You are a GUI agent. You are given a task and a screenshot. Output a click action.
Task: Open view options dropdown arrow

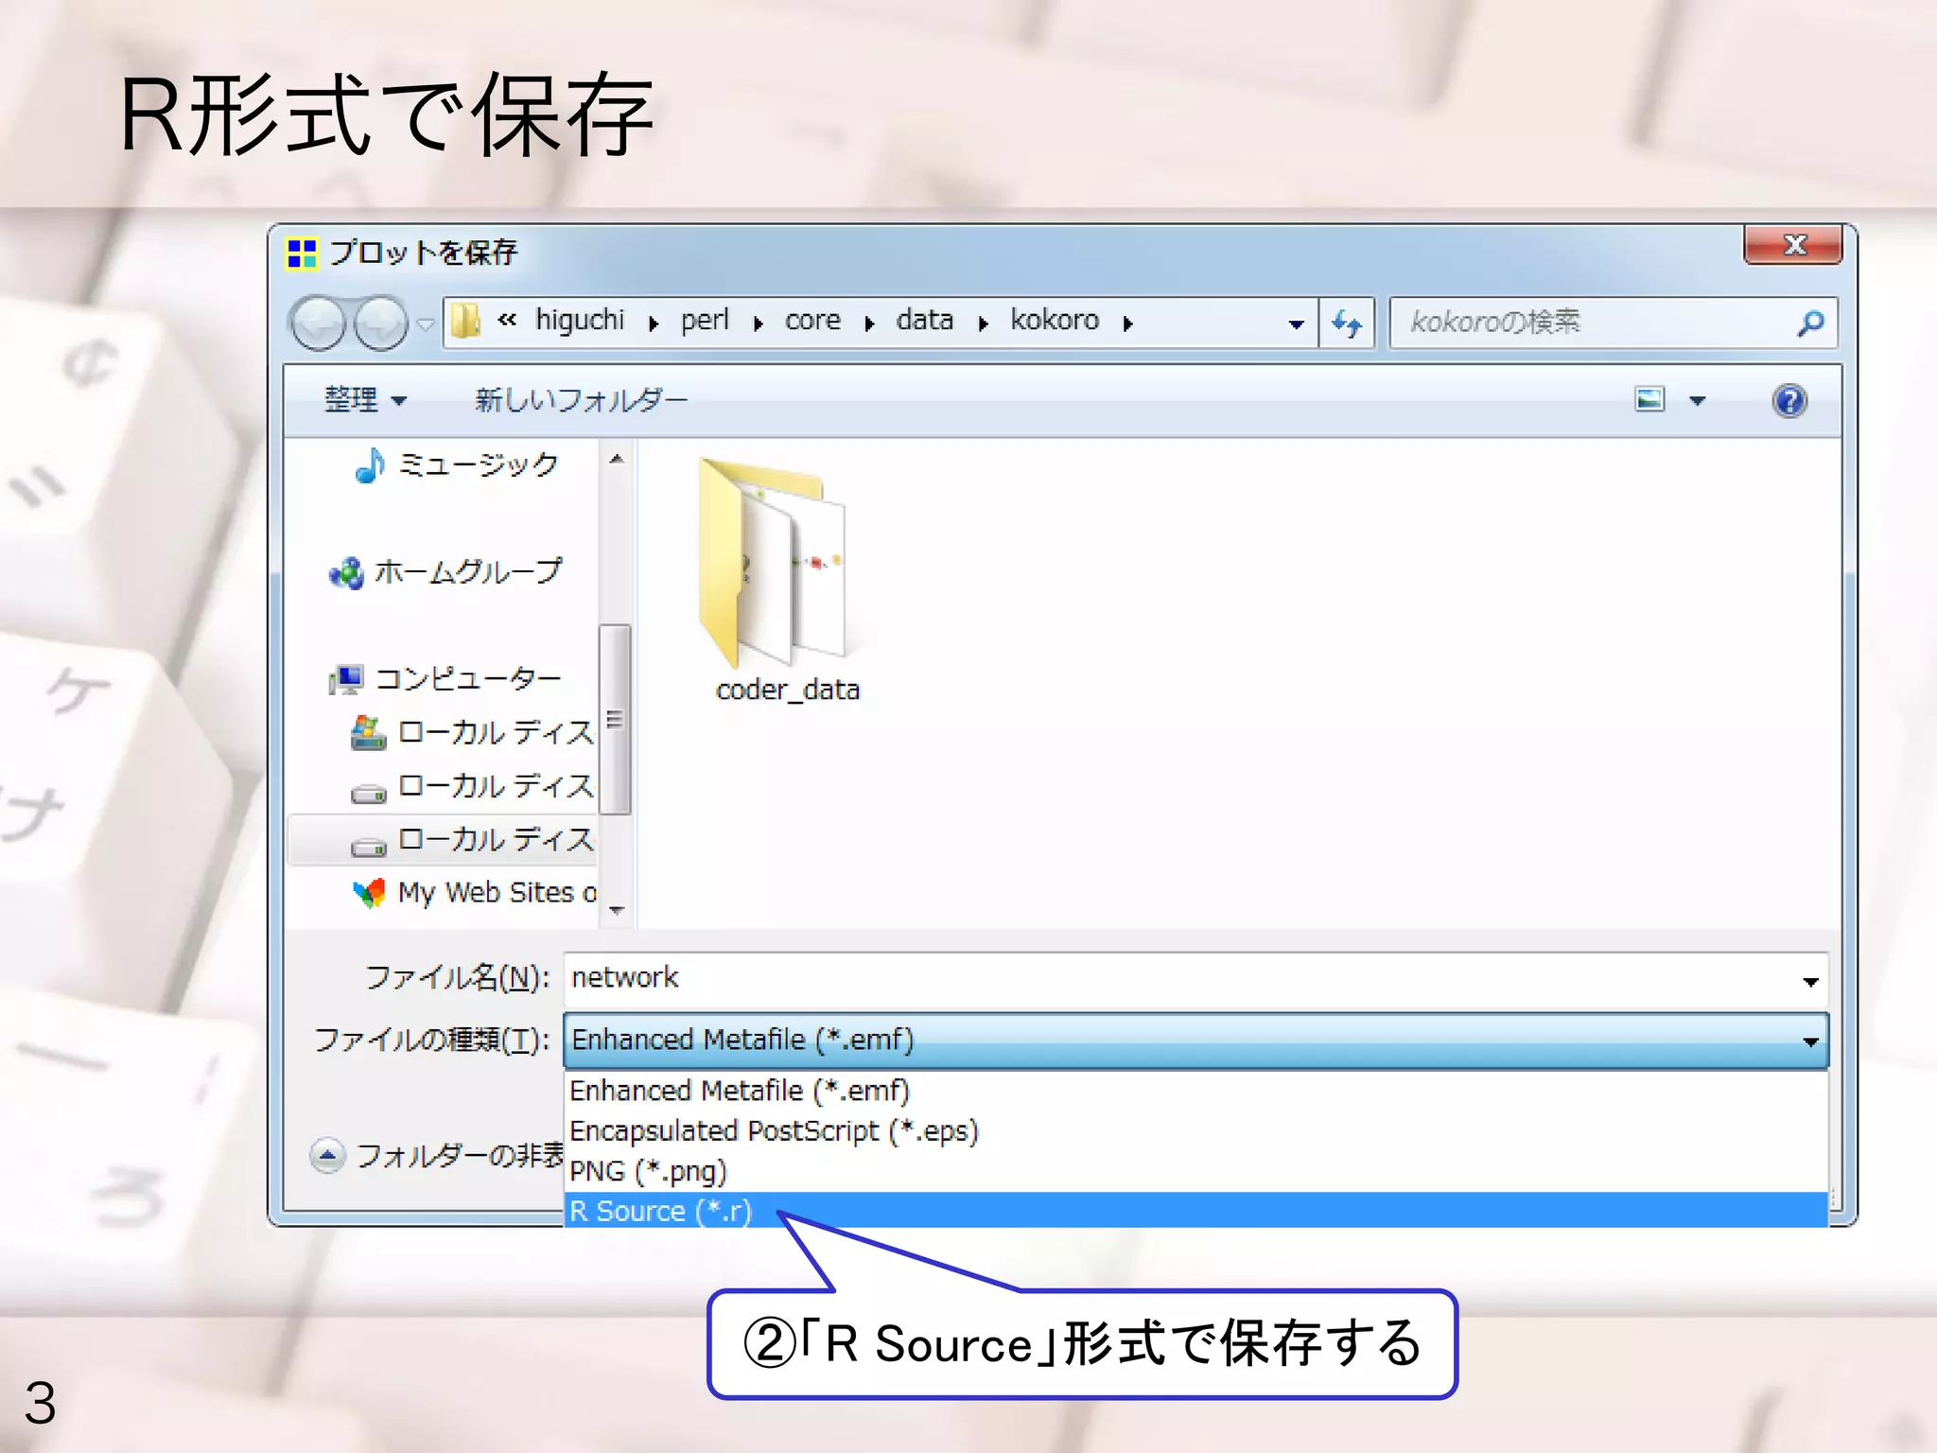pyautogui.click(x=1698, y=401)
